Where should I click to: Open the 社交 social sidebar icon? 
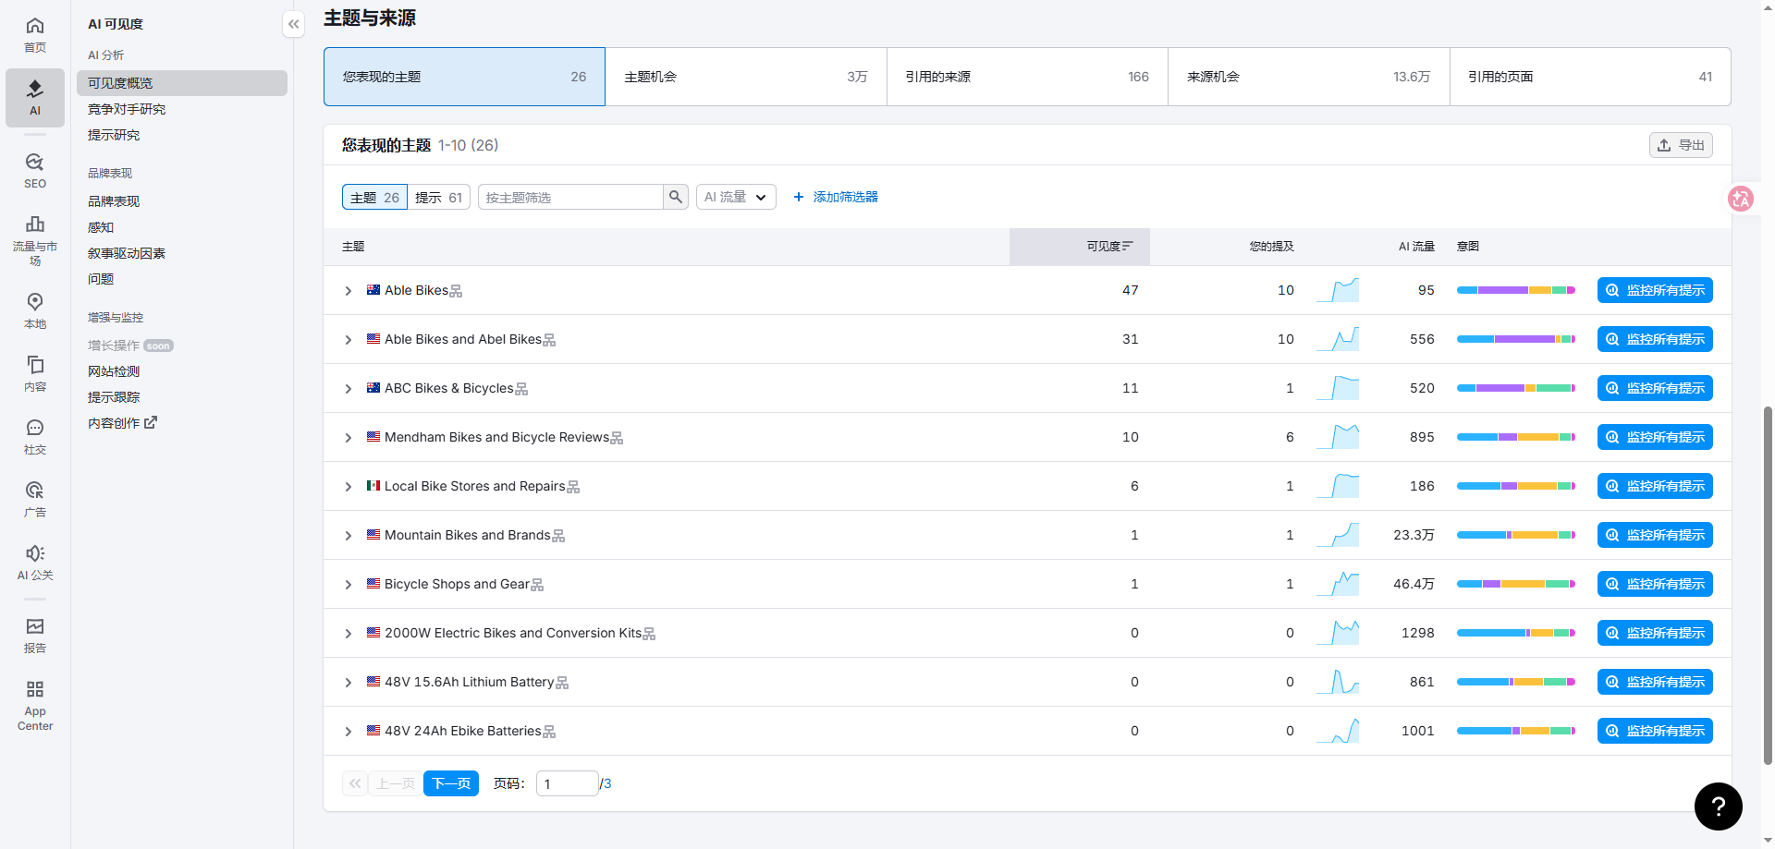click(x=35, y=436)
